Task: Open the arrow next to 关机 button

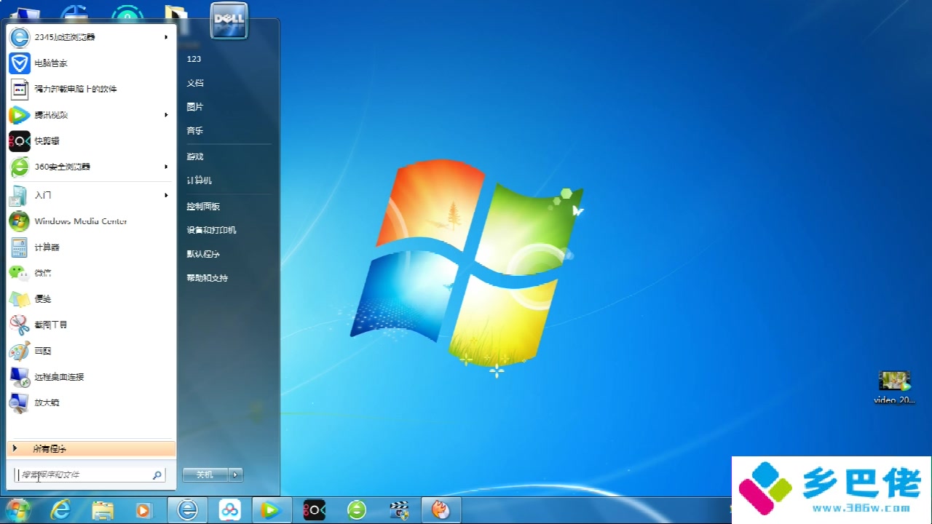Action: [x=235, y=475]
